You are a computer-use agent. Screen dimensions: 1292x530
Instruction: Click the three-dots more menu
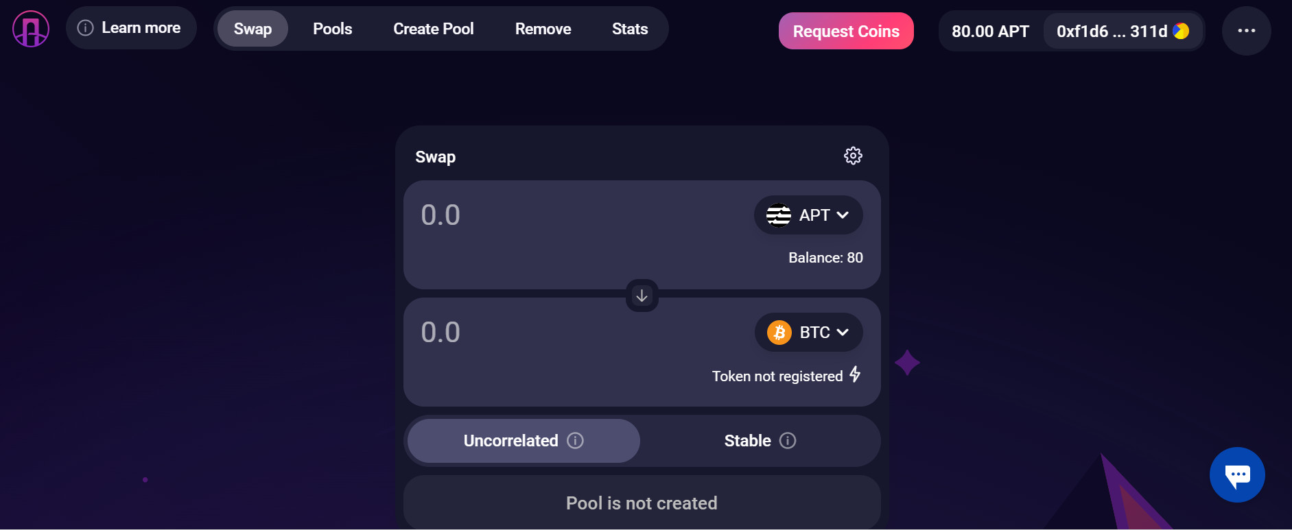1246,31
